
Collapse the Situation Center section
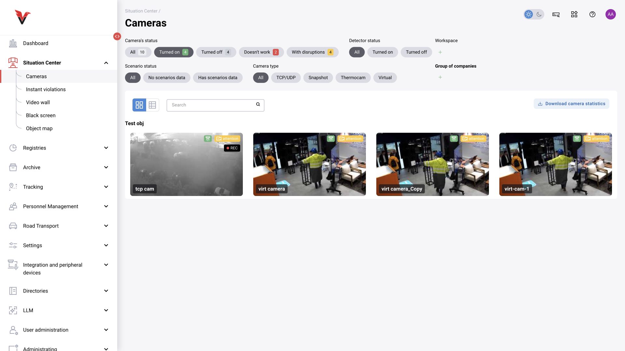106,63
